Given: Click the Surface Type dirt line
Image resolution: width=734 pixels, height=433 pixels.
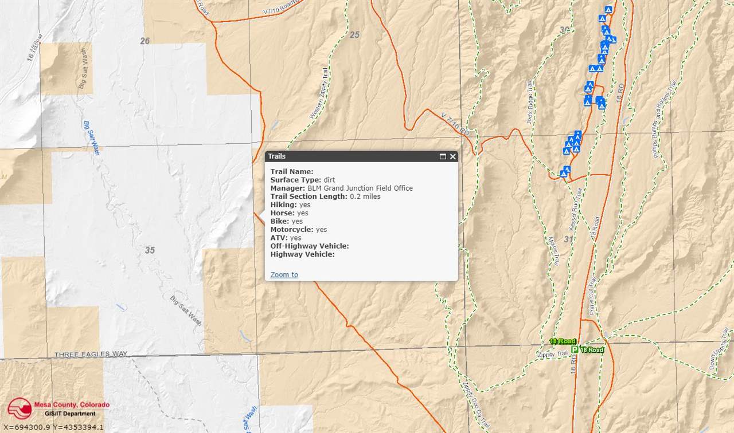Looking at the screenshot, I should pos(303,180).
